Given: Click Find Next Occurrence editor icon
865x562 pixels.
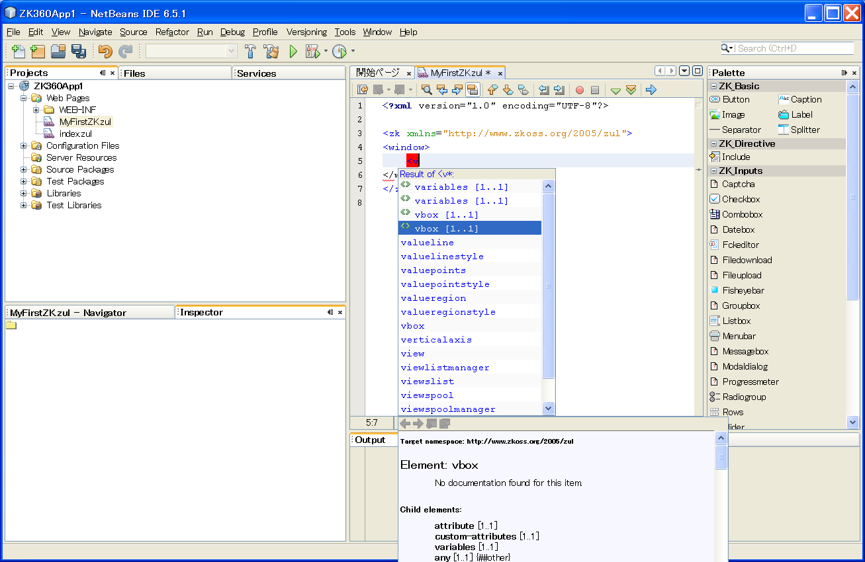Looking at the screenshot, I should coord(457,90).
